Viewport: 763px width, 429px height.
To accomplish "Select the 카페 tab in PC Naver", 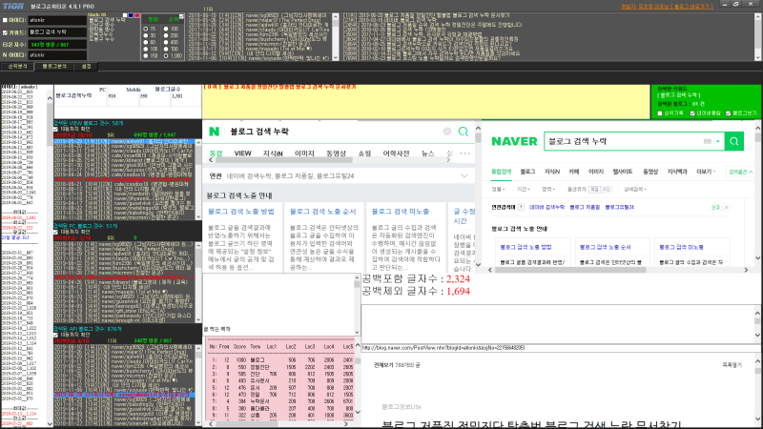I will coord(574,172).
